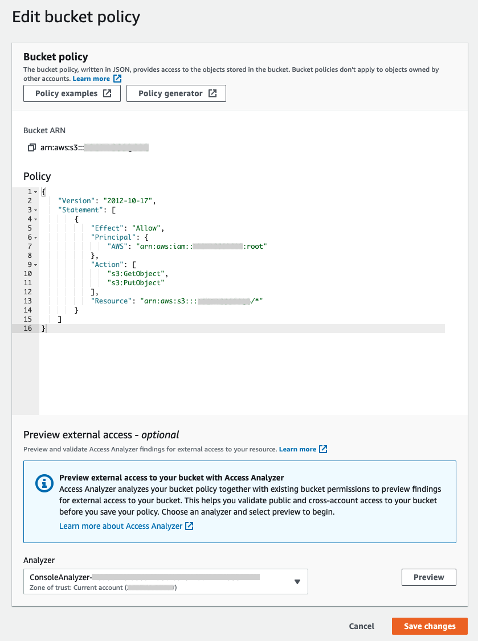Click the Cancel button
The image size is (478, 641).
coord(361,626)
